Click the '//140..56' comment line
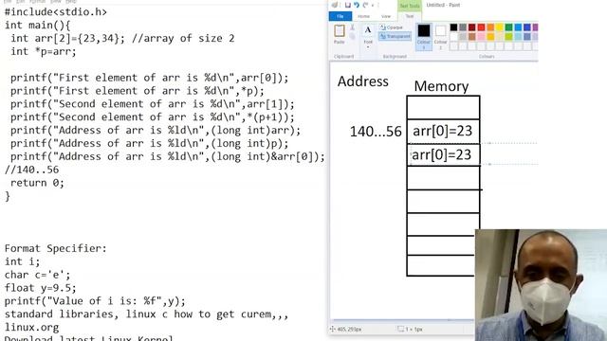The height and width of the screenshot is (341, 607). coord(31,170)
